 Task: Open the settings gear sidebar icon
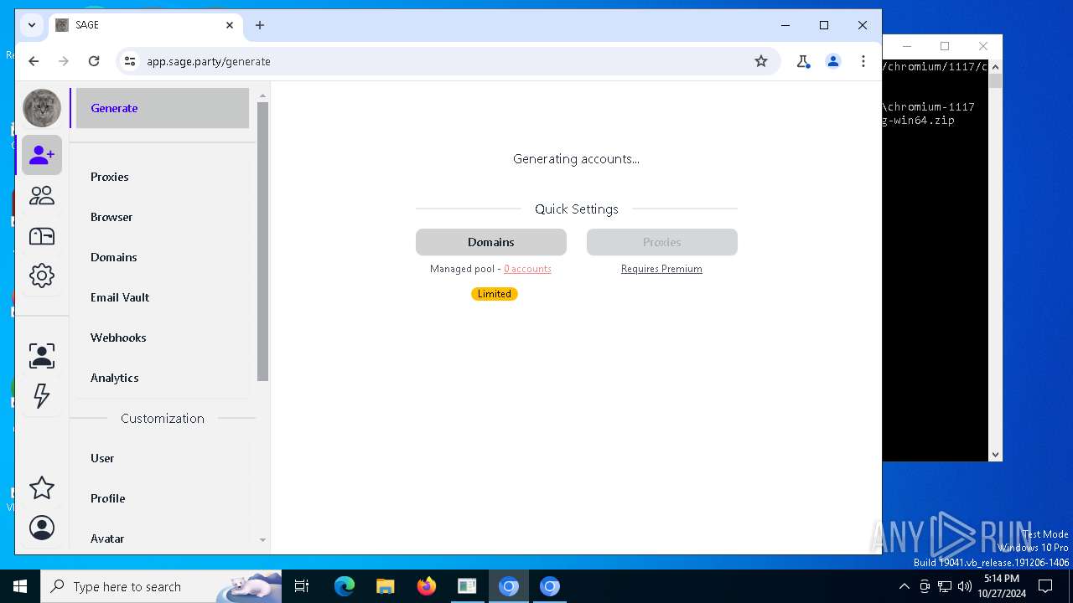click(42, 276)
